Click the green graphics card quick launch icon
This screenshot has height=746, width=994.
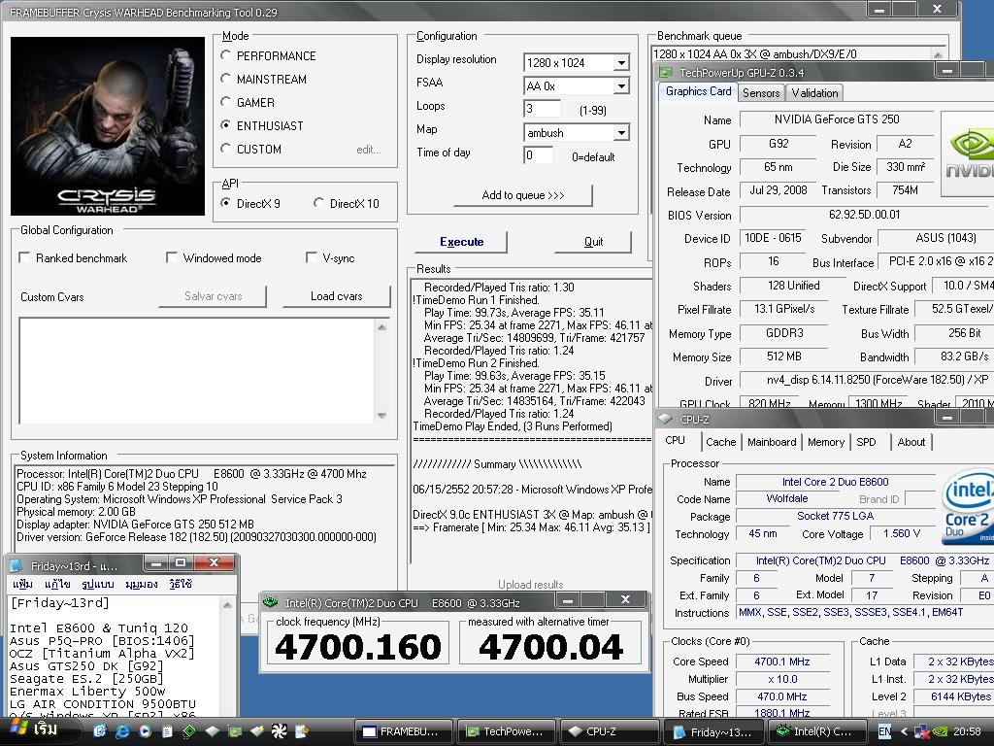pos(235,731)
